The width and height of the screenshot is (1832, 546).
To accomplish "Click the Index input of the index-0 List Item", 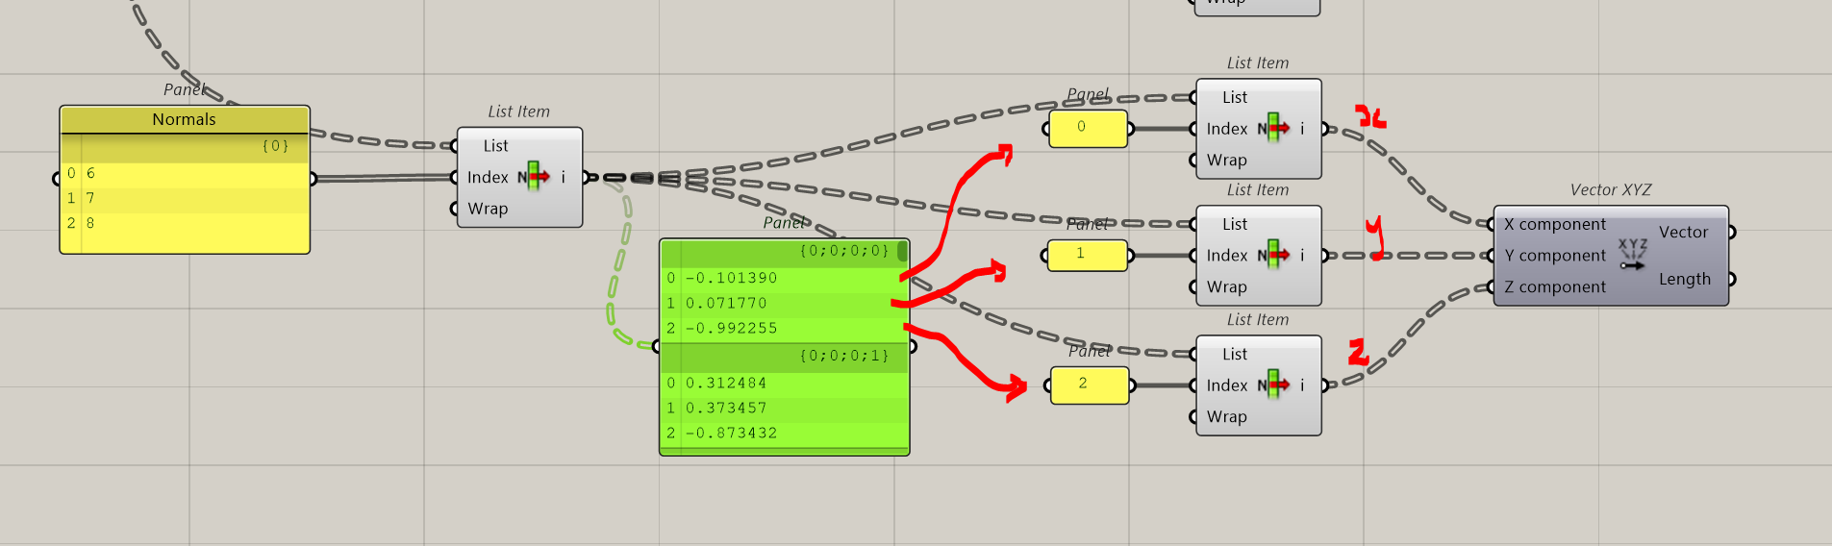I will pyautogui.click(x=1227, y=128).
